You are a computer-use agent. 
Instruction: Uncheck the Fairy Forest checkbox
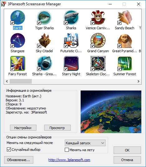tap(12, 69)
